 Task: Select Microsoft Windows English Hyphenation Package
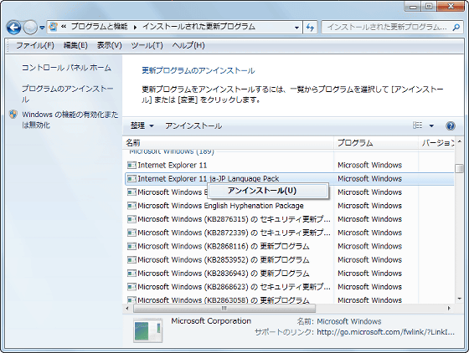click(x=290, y=206)
